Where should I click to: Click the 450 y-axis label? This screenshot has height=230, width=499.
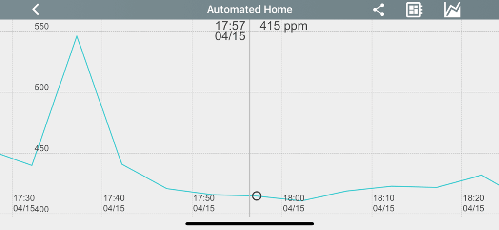[41, 148]
